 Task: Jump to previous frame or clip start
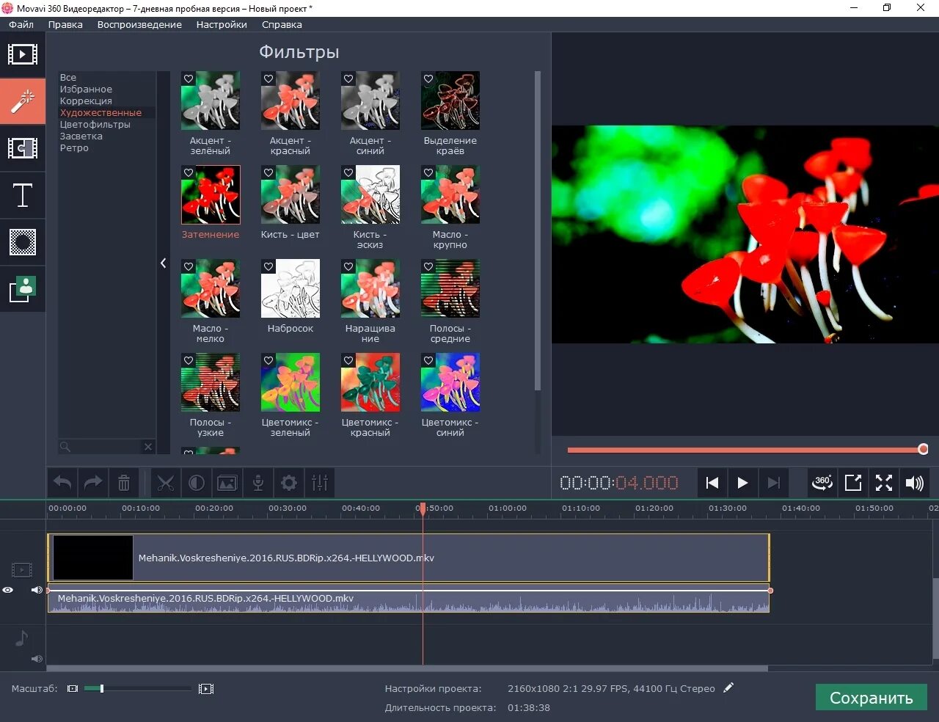(x=712, y=483)
